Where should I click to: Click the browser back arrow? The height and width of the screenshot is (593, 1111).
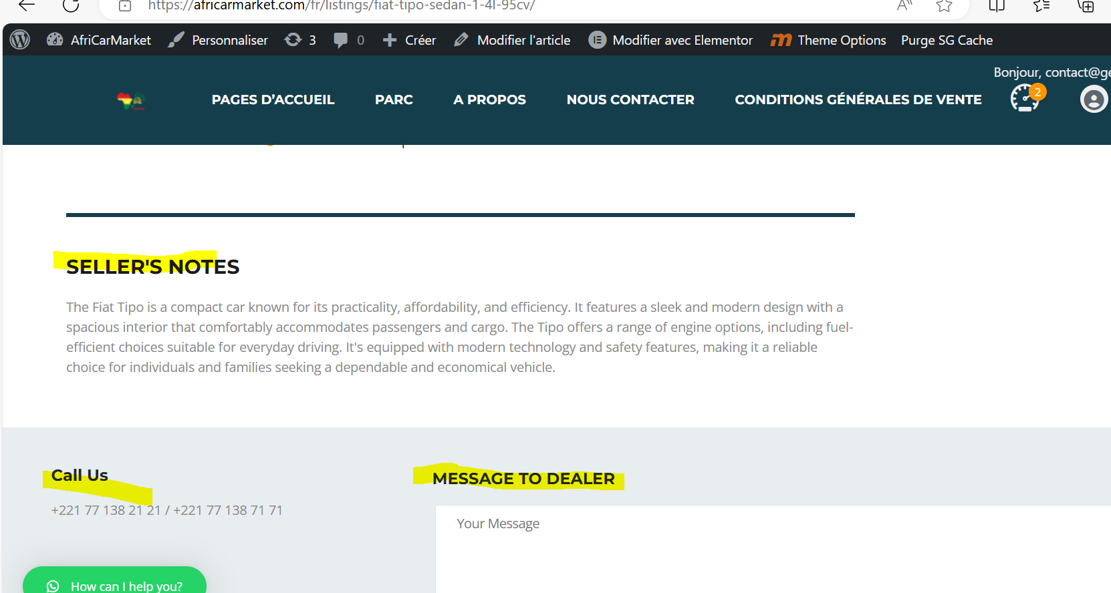[x=26, y=5]
